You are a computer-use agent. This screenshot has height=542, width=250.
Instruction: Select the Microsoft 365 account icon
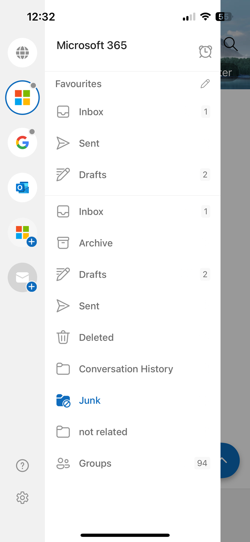(22, 98)
